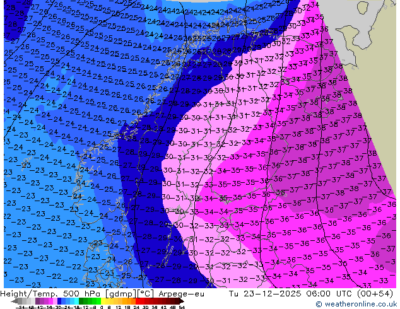Click the dark purple swatch at -42 in the legend
Image resolution: width=400 pixels, height=309 pixels.
(37, 301)
